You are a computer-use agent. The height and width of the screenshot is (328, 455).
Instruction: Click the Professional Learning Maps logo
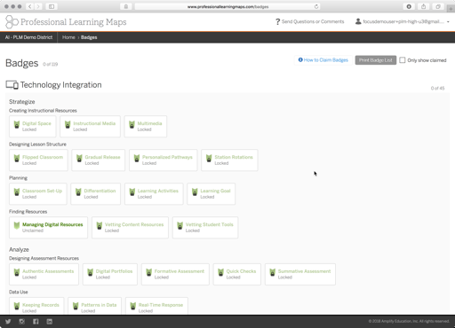[66, 22]
